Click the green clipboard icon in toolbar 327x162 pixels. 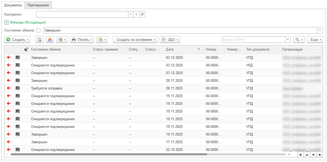pyautogui.click(x=40, y=40)
